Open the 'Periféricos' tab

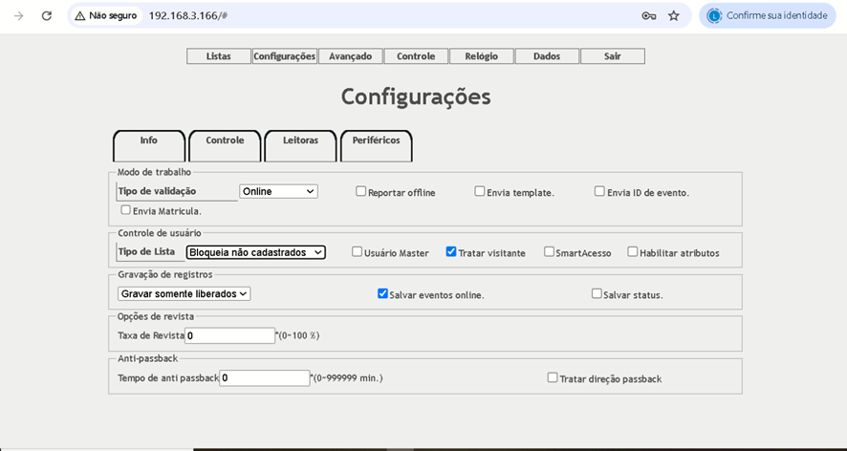376,141
